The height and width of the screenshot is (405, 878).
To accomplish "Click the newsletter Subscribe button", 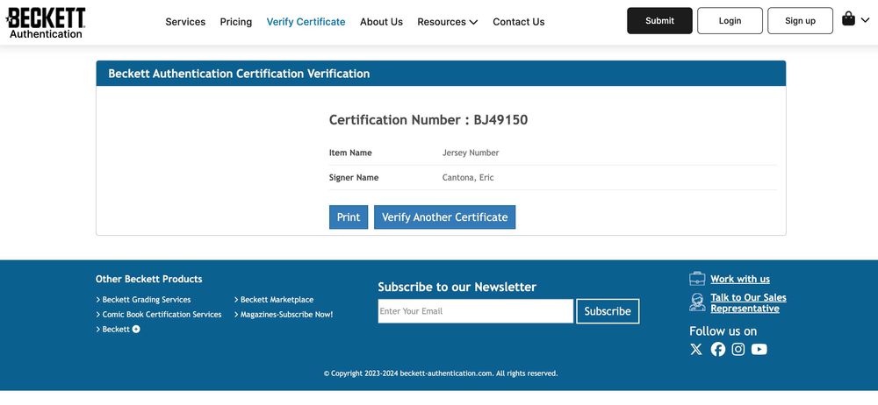I will (608, 311).
